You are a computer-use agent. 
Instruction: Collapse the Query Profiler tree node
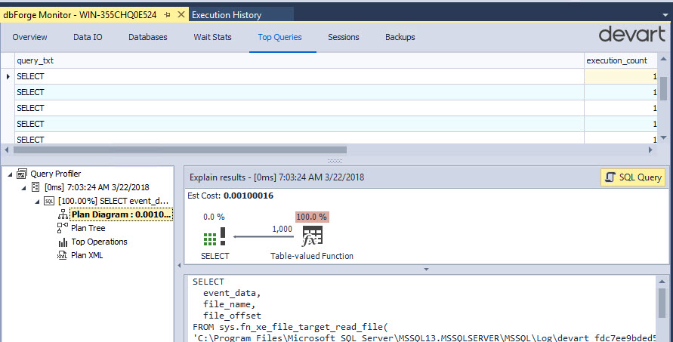click(9, 174)
